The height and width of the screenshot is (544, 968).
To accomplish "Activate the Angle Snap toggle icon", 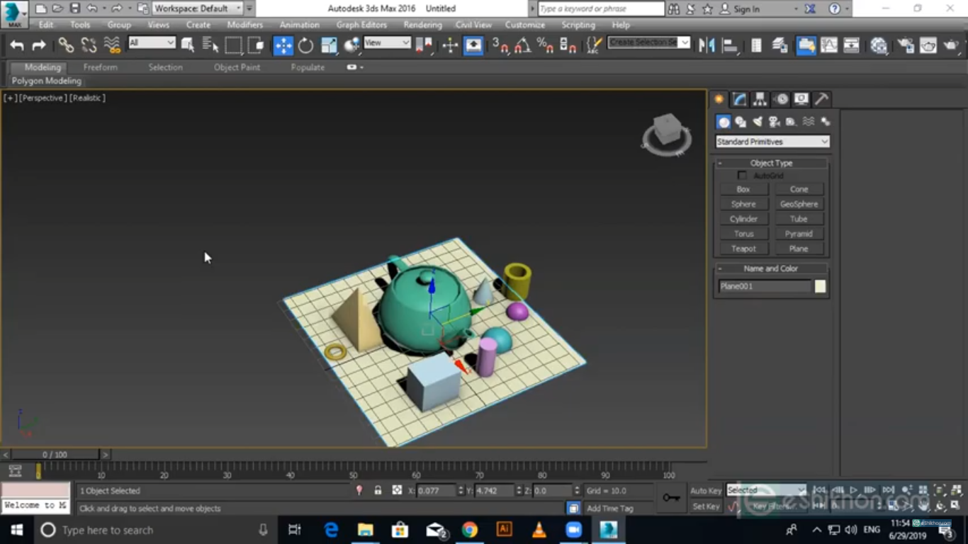I will coord(522,45).
